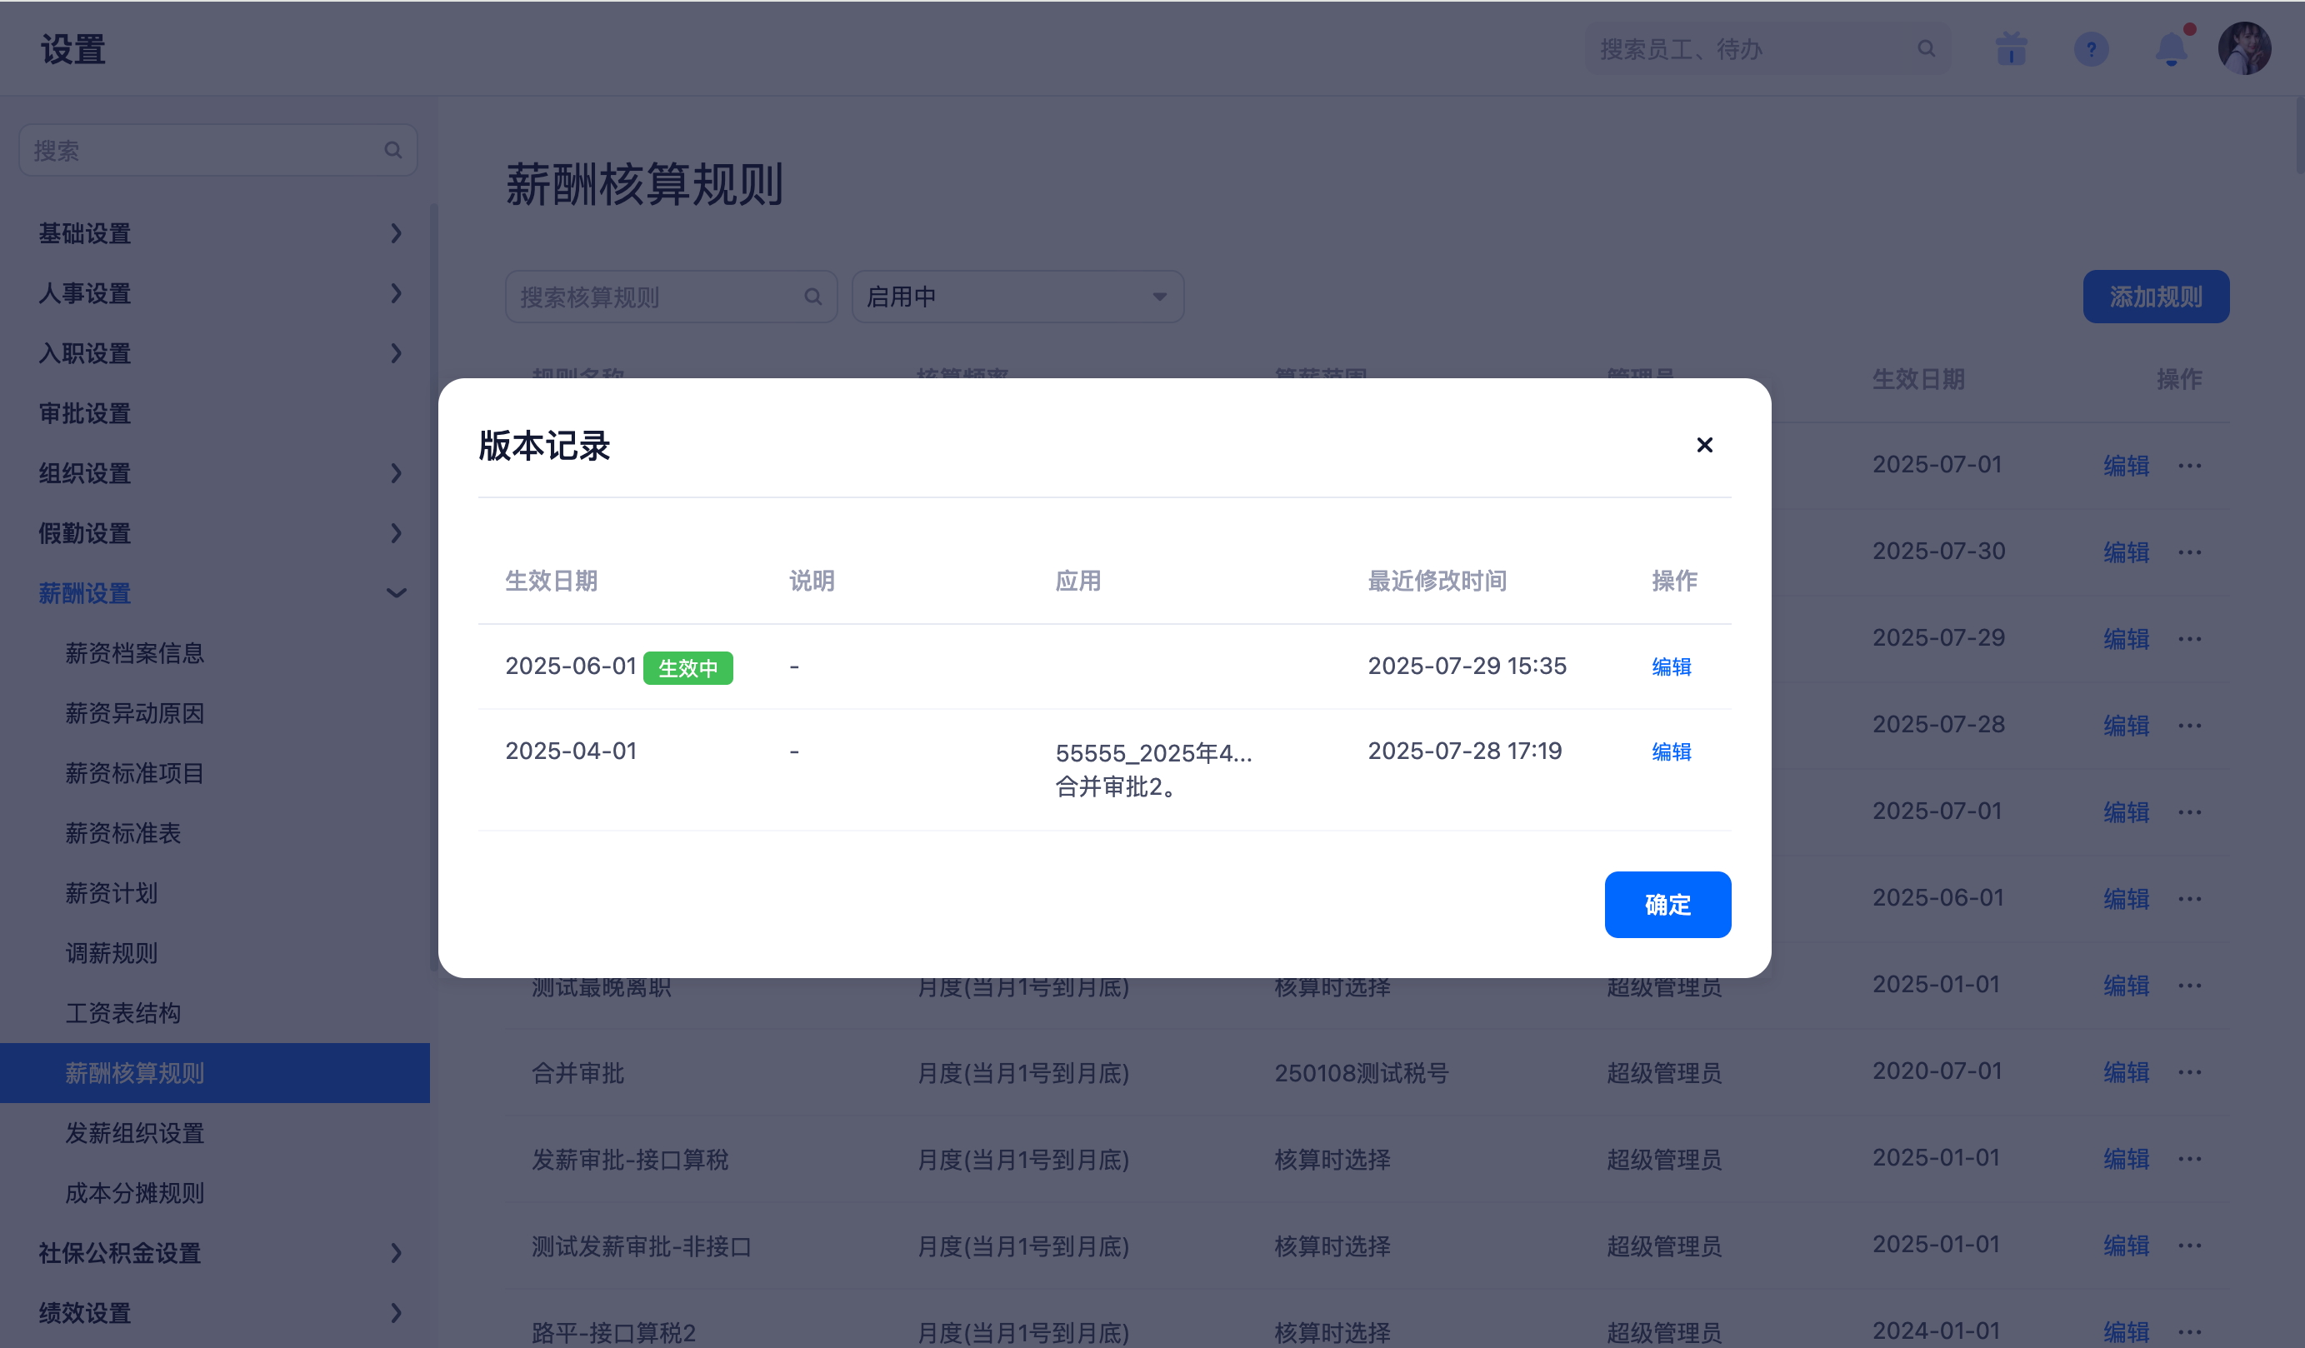Click the 确定 button in the dialog
The width and height of the screenshot is (2305, 1348).
[x=1667, y=905]
